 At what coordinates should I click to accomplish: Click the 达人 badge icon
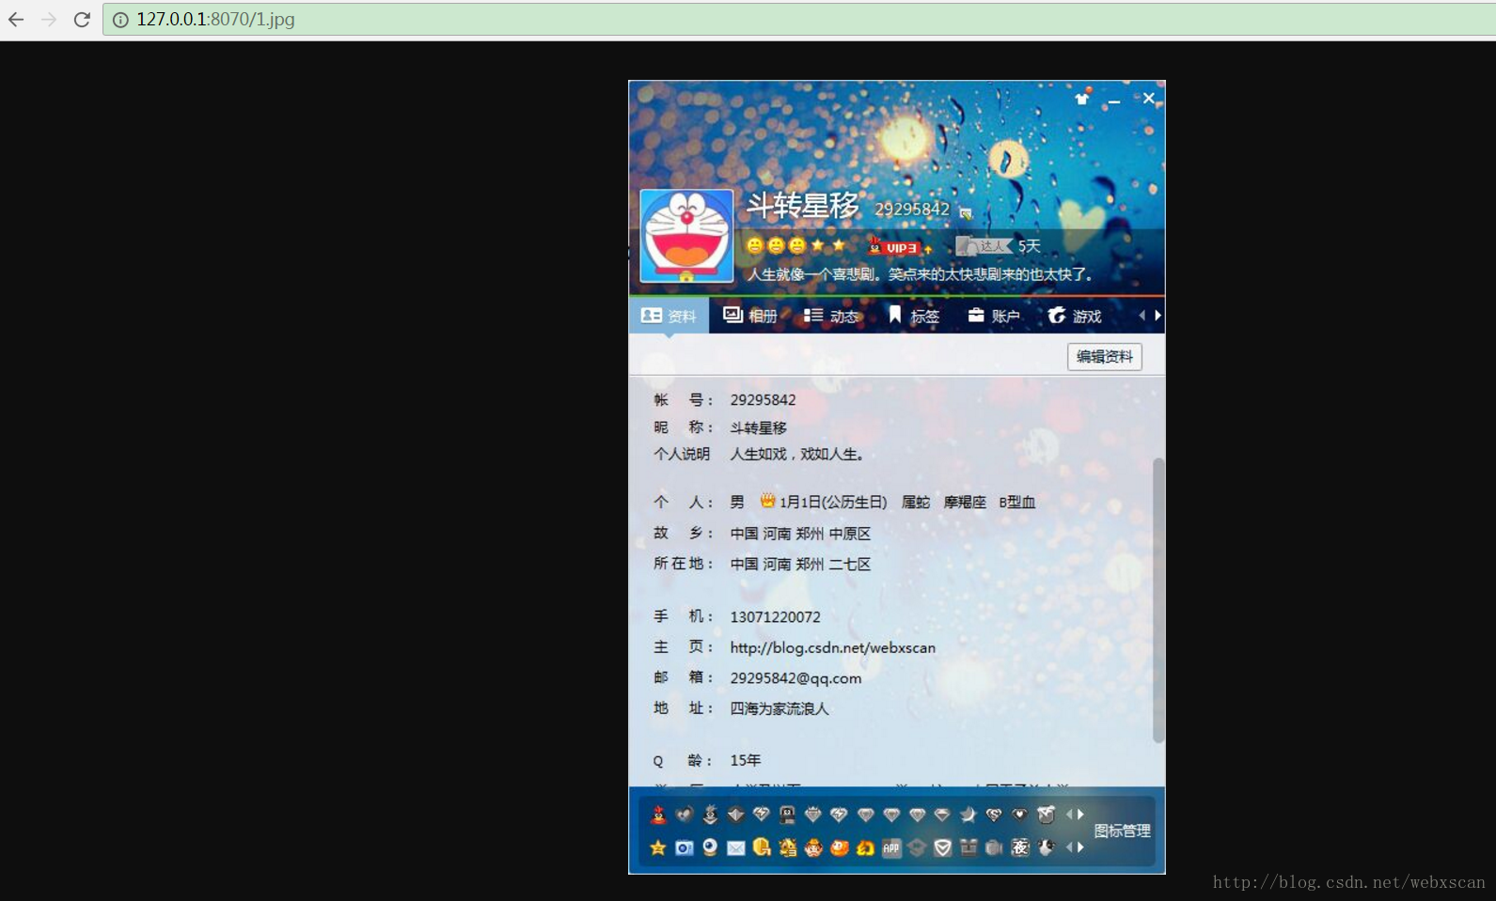point(984,246)
